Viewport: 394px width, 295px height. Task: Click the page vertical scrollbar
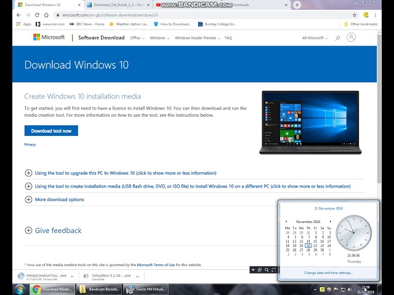point(379,109)
